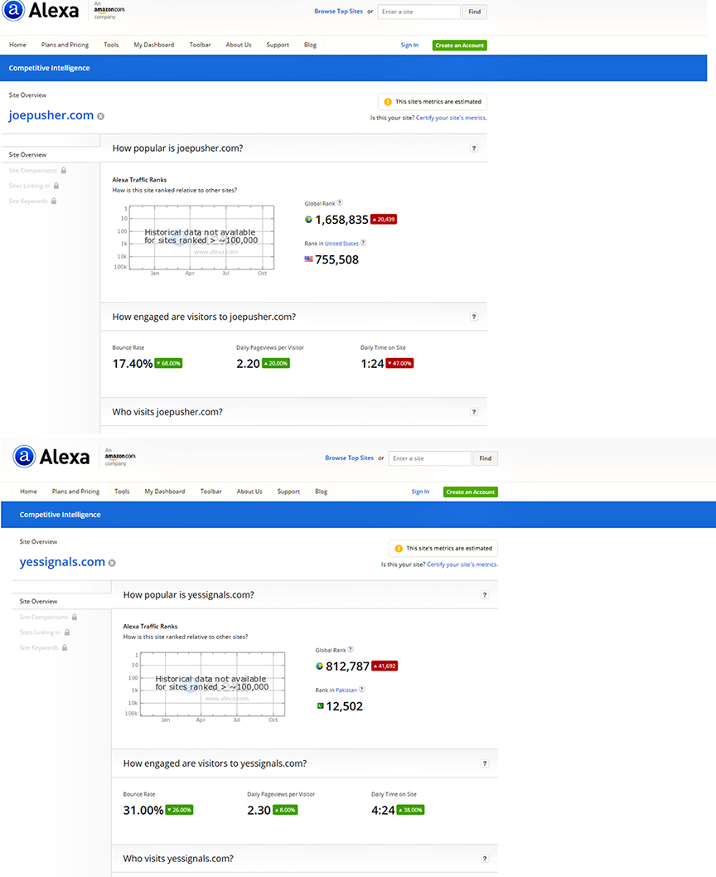Viewport: 716px width, 877px height.
Task: Open help for 'How popular is yessignals.com?'
Action: (485, 594)
